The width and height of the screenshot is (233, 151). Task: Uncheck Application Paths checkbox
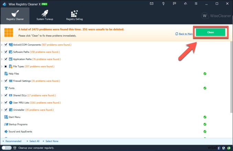[x=6, y=59]
